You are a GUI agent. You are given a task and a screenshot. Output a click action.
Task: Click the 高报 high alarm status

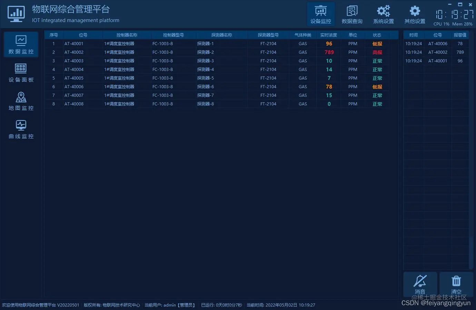tap(377, 52)
